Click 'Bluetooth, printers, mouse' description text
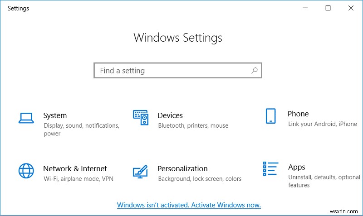 [x=193, y=125]
